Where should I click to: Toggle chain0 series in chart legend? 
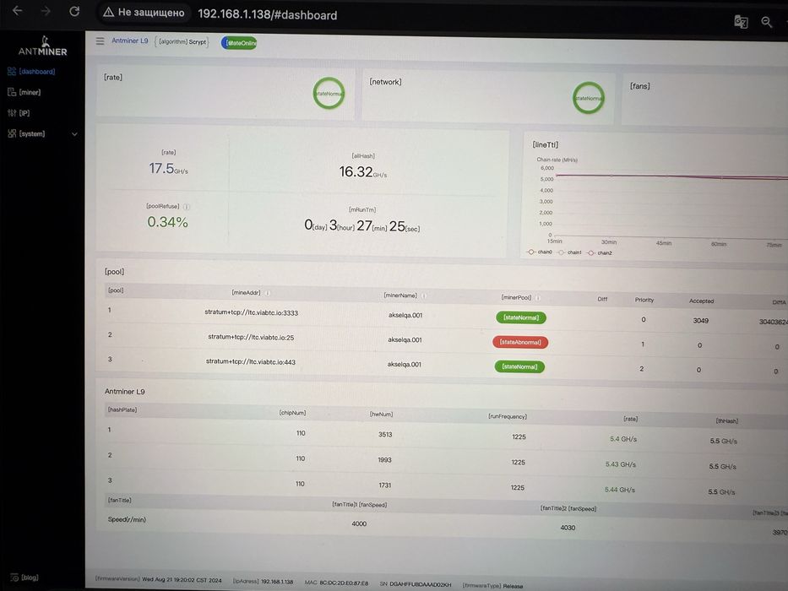539,252
